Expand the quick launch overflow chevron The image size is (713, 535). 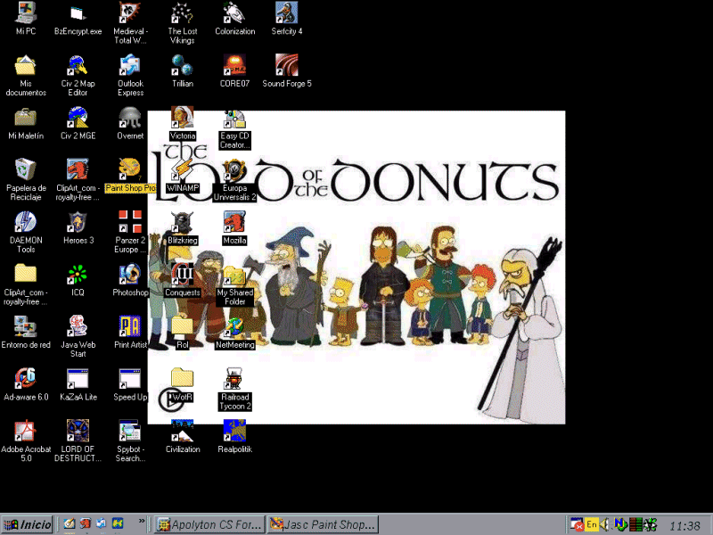point(141,522)
